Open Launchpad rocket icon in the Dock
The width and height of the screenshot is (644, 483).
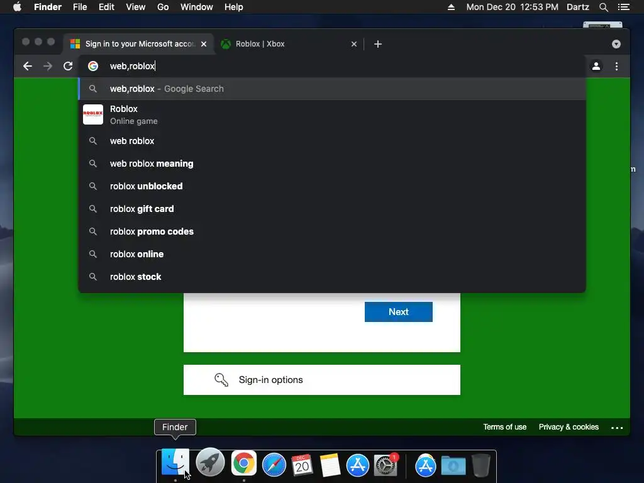click(210, 464)
